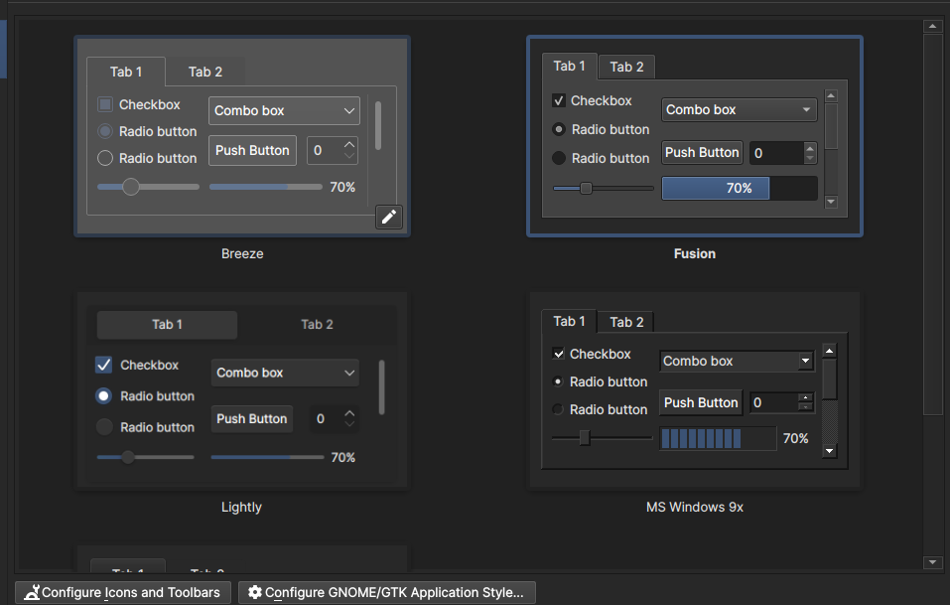Screen dimensions: 950x605
Task: Select the Fusion style label
Action: (x=694, y=253)
